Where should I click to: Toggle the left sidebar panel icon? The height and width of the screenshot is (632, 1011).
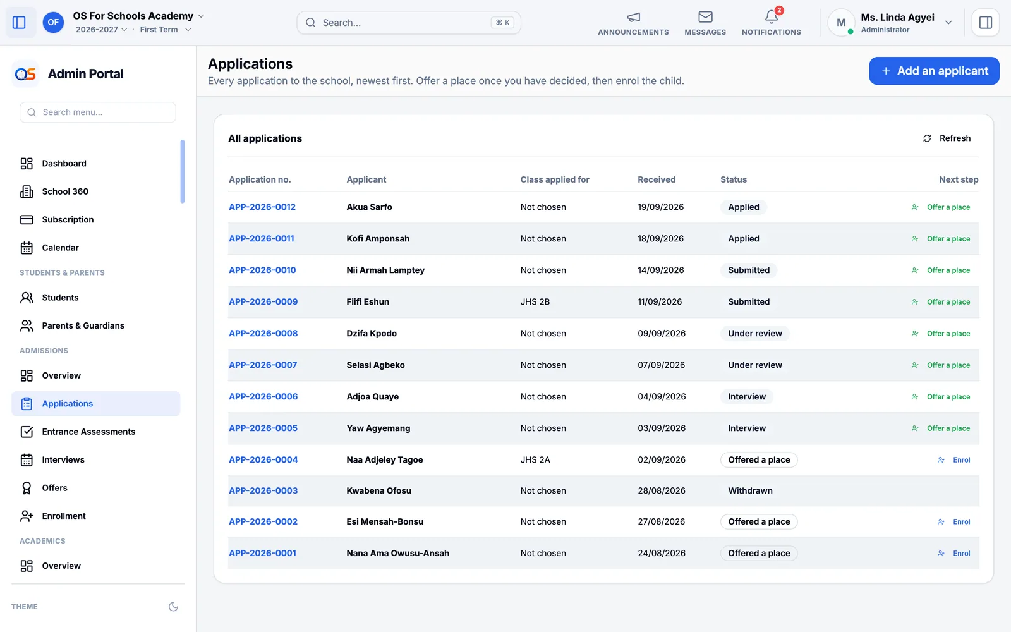coord(19,23)
